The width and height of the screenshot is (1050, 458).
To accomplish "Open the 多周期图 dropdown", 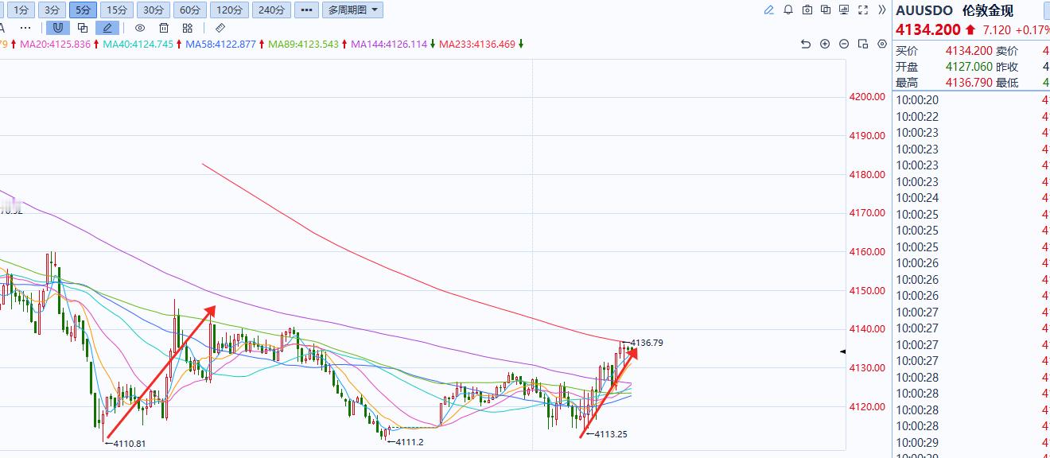I will click(352, 10).
